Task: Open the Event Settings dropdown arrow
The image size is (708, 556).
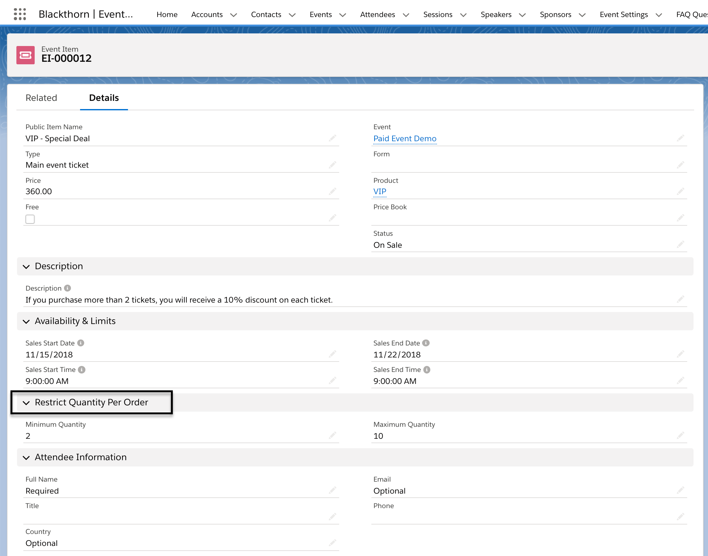Action: [659, 15]
